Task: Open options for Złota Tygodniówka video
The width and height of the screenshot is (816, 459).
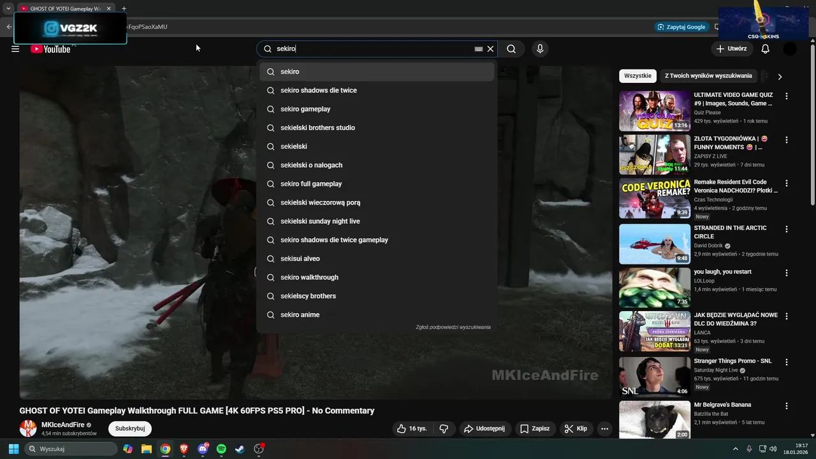Action: tap(787, 140)
